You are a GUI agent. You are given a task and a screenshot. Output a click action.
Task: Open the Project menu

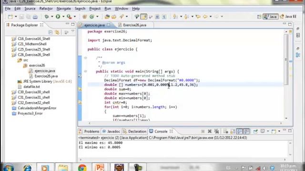point(95,9)
